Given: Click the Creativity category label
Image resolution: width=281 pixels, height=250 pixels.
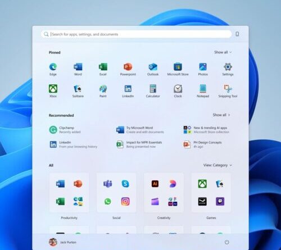Looking at the screenshot, I should 164,218.
